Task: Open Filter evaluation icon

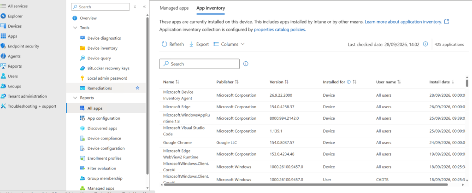Action: (82, 168)
